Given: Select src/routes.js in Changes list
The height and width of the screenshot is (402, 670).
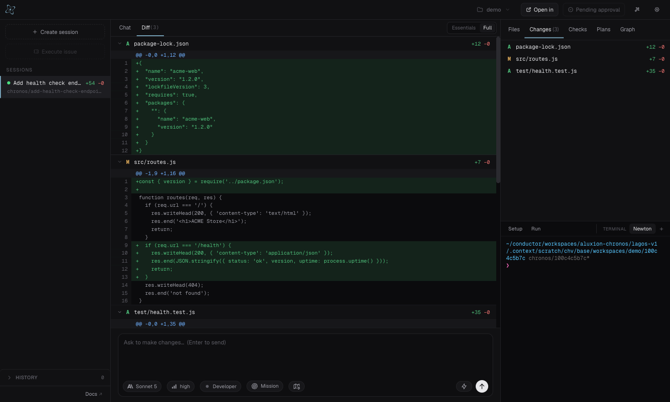Looking at the screenshot, I should (585, 59).
